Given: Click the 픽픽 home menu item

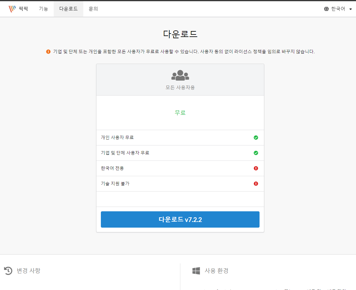Looking at the screenshot, I should point(23,9).
